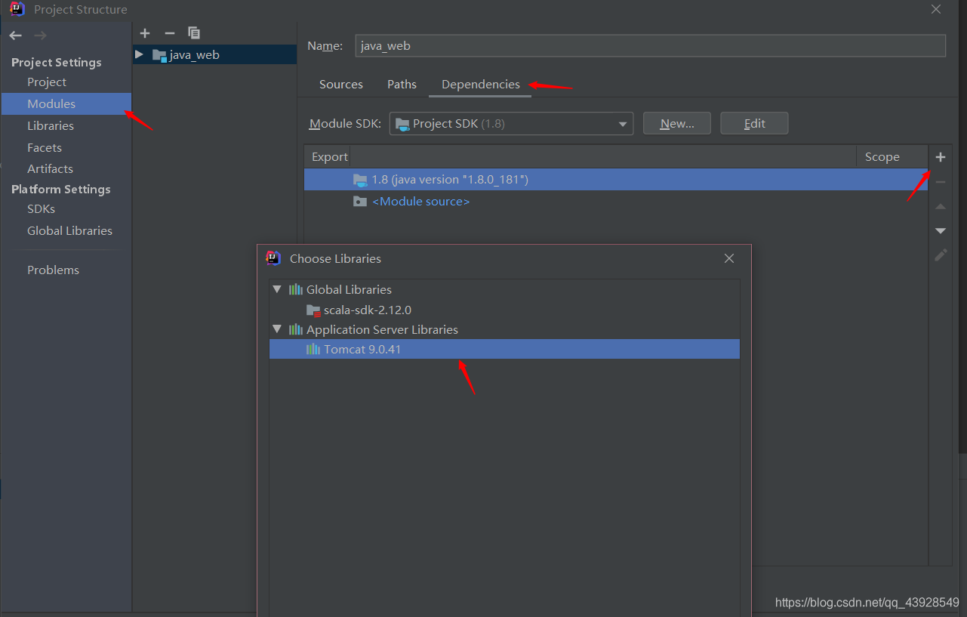Click the IntelliJ icon in Choose Libraries dialog
Image resolution: width=967 pixels, height=617 pixels.
click(x=273, y=258)
